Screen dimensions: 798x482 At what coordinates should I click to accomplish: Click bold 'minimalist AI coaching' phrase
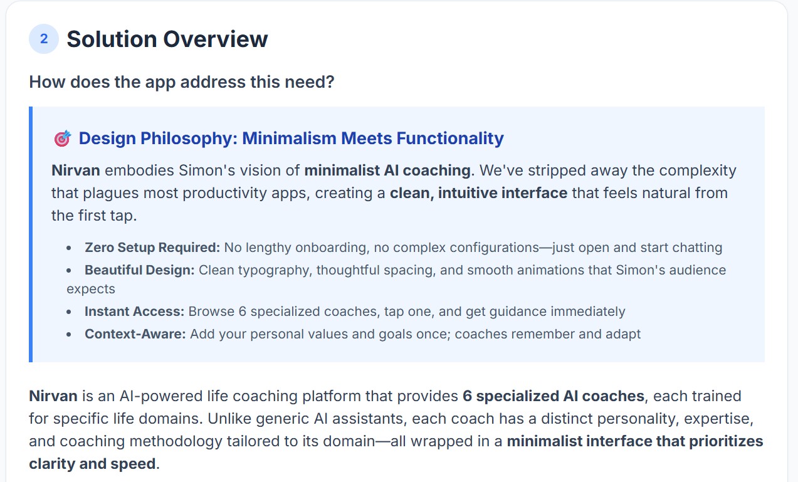(x=387, y=170)
